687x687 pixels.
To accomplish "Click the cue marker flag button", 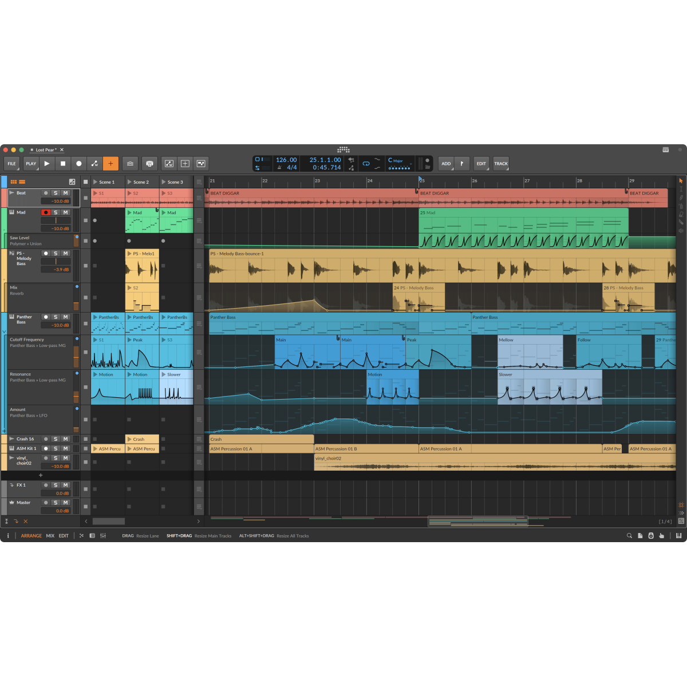I will [462, 164].
